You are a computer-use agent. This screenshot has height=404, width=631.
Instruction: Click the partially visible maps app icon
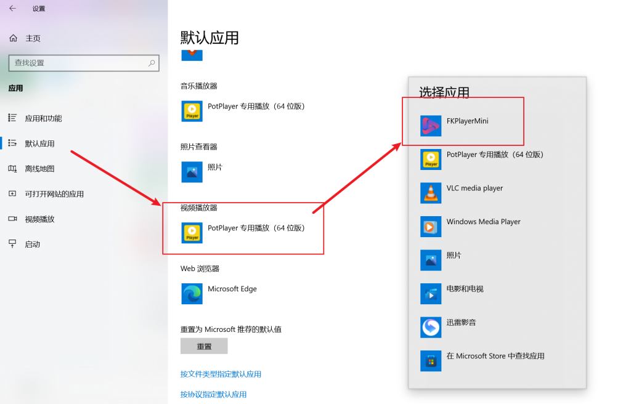click(x=192, y=55)
